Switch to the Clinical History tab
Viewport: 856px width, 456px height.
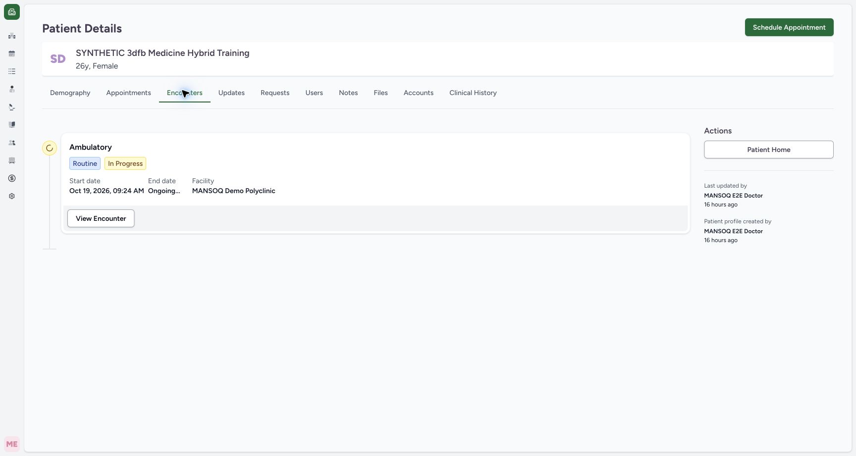click(x=473, y=93)
